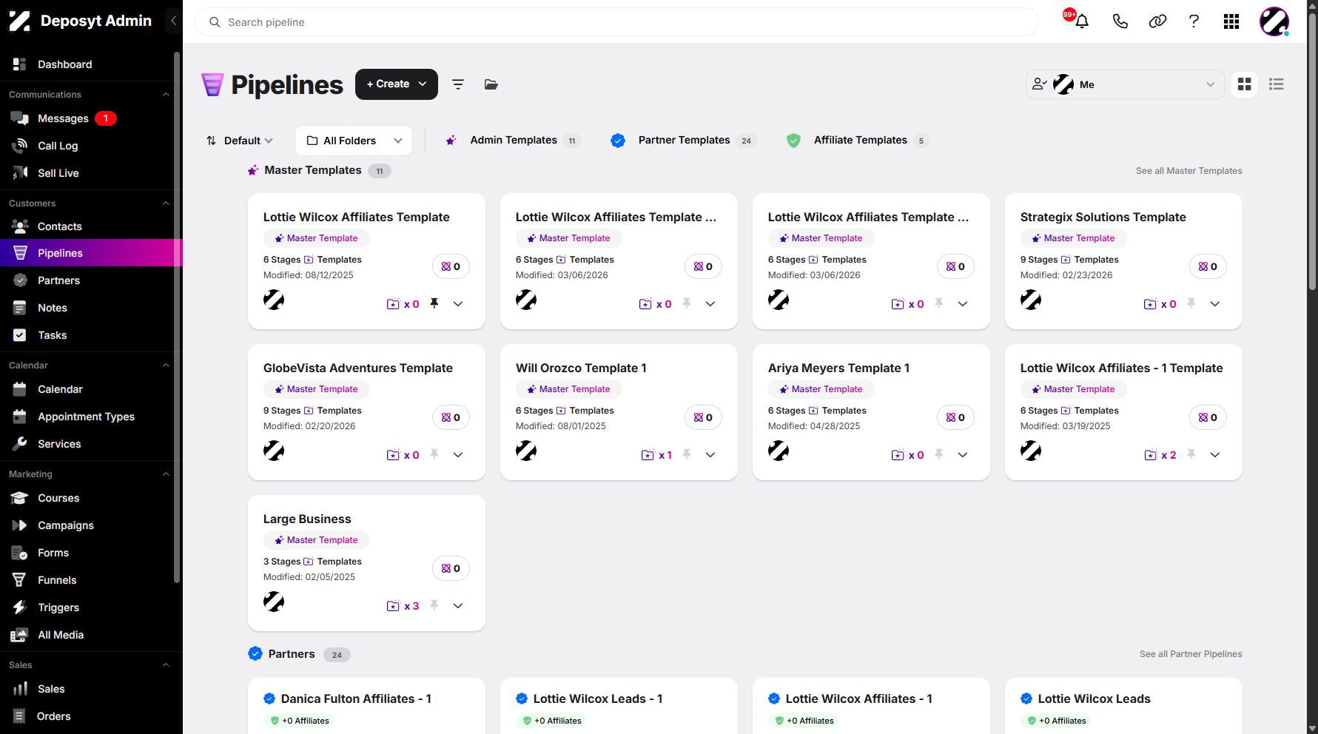
Task: Expand the Strategix Solutions Template card chevron
Action: pyautogui.click(x=1215, y=303)
